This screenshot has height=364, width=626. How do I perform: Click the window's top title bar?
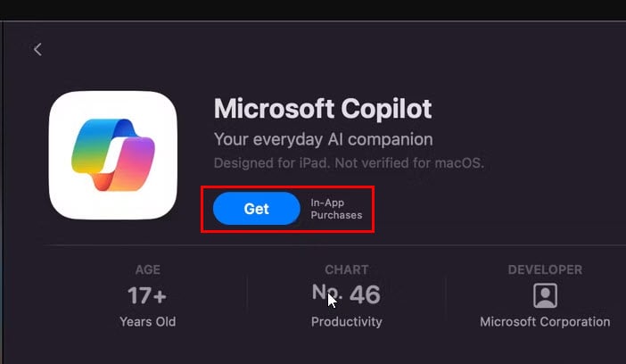(x=313, y=10)
